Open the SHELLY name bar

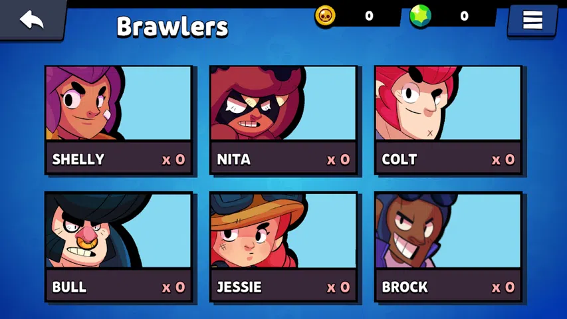click(118, 159)
